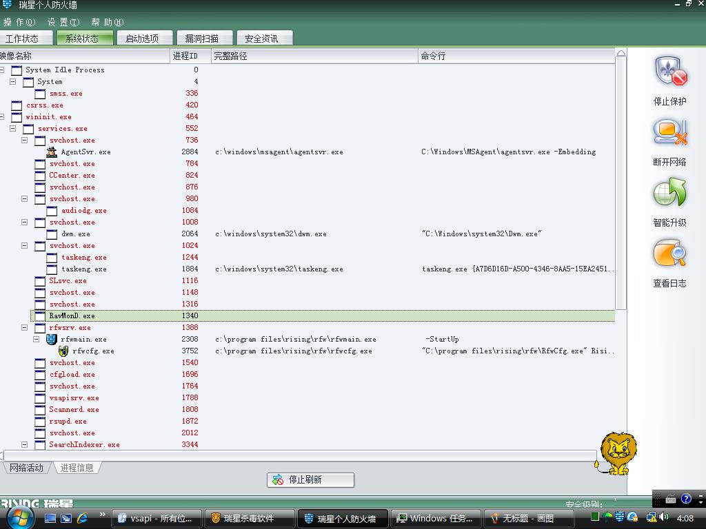The width and height of the screenshot is (706, 529).
Task: Click the Rising firewall shield tray icon
Action: click(620, 517)
